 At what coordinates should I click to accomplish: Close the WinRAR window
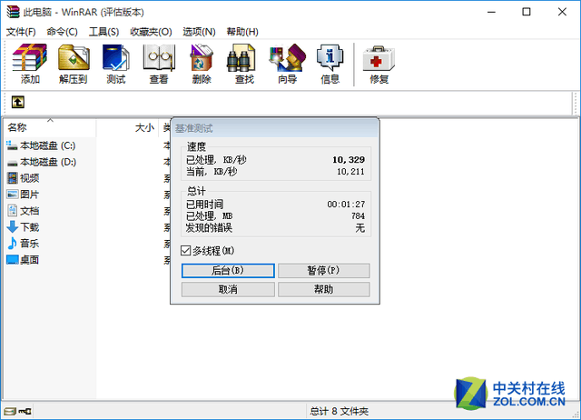click(562, 12)
